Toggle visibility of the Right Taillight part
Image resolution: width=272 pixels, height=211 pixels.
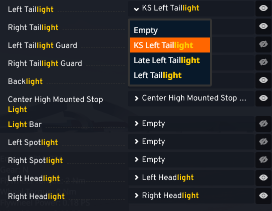coord(263,26)
